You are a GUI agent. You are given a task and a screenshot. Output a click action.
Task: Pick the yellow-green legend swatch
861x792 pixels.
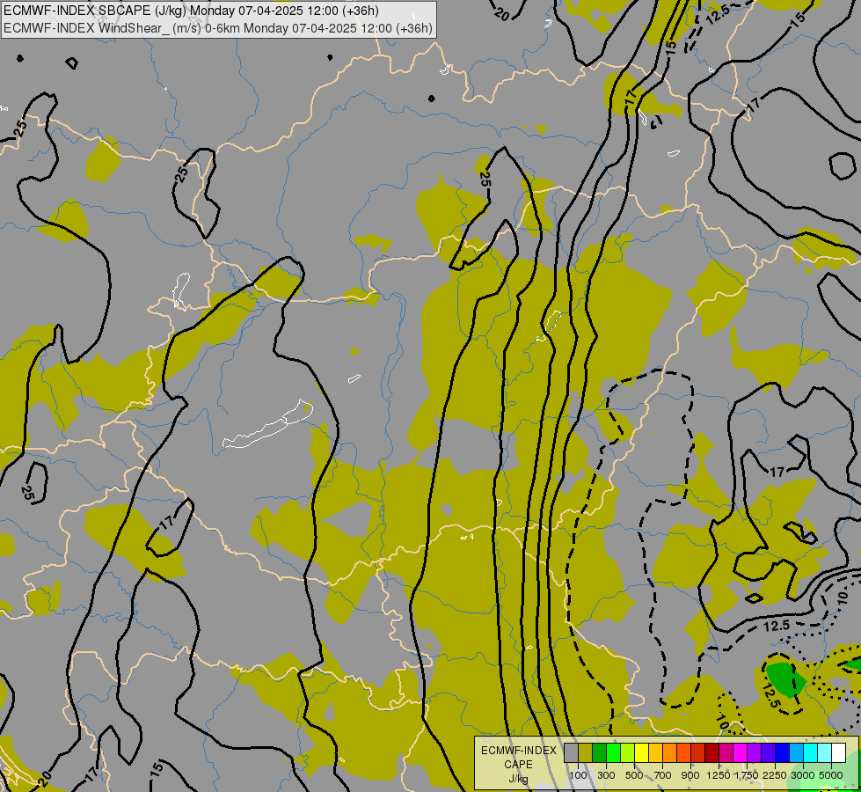[x=628, y=753]
